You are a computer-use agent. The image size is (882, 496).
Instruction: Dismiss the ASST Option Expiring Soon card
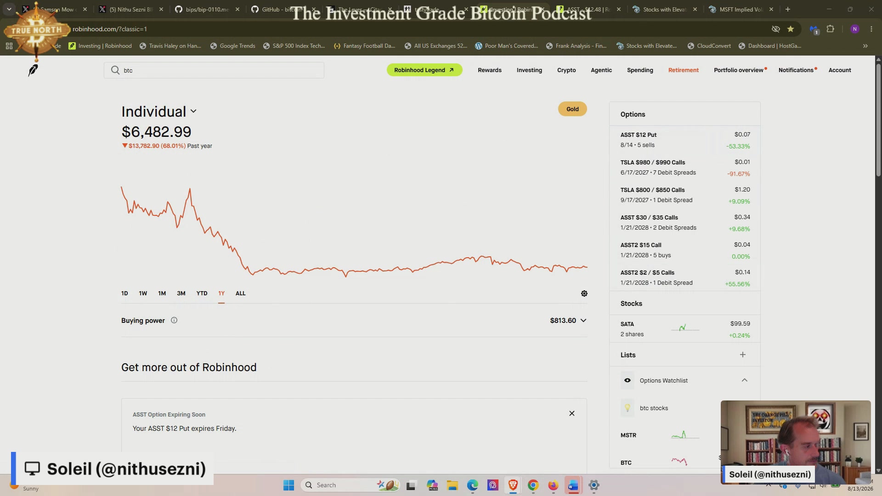click(x=572, y=413)
